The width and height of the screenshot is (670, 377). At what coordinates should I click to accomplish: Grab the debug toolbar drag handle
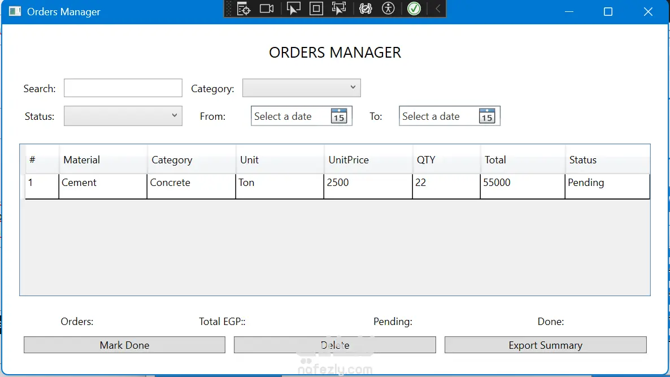tap(229, 8)
